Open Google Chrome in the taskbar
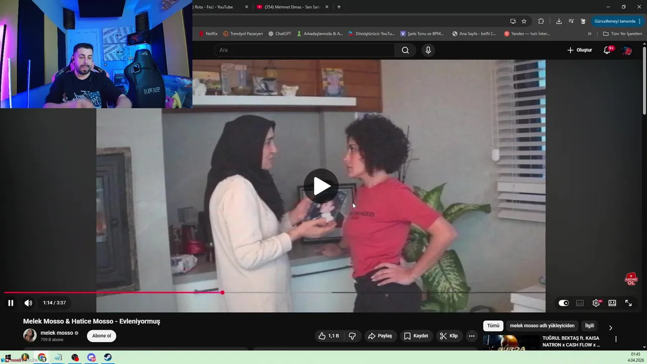The height and width of the screenshot is (364, 647). [42, 357]
